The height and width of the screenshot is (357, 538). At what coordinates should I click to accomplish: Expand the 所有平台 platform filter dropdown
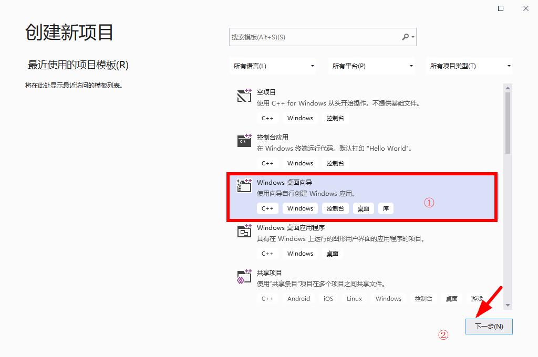[x=373, y=66]
